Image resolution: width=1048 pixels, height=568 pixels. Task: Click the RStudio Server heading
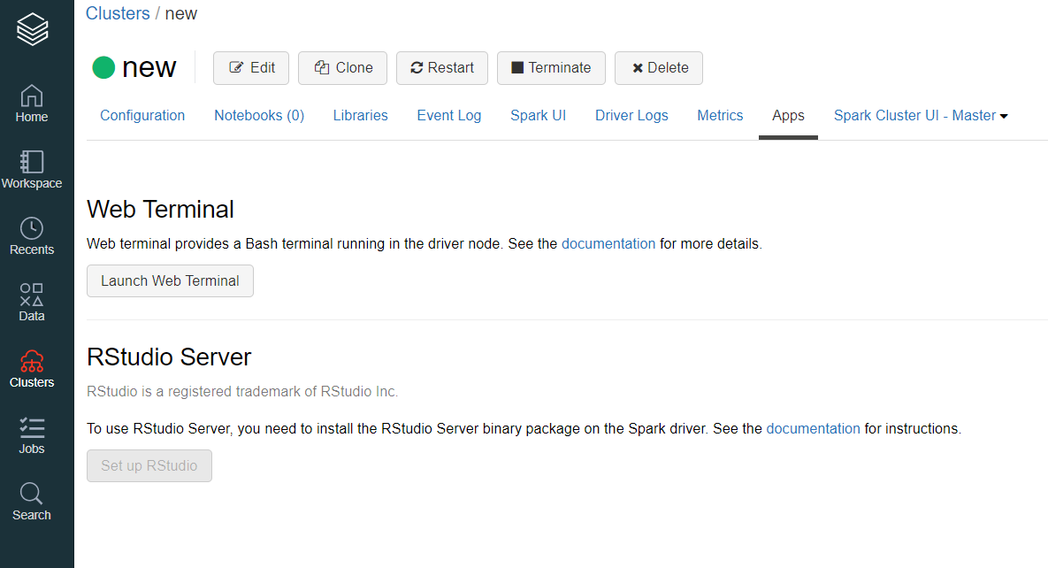point(169,357)
